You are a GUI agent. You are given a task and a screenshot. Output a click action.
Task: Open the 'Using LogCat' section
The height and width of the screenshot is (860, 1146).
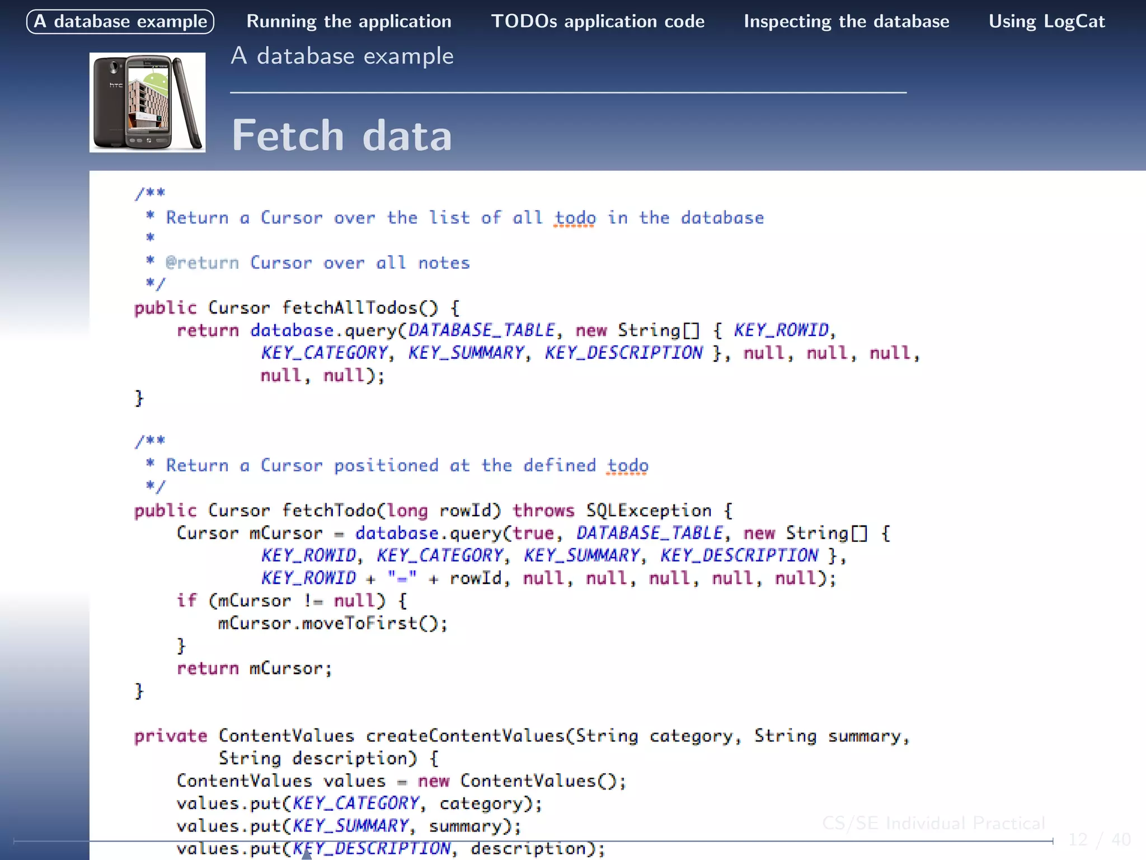(x=1047, y=22)
